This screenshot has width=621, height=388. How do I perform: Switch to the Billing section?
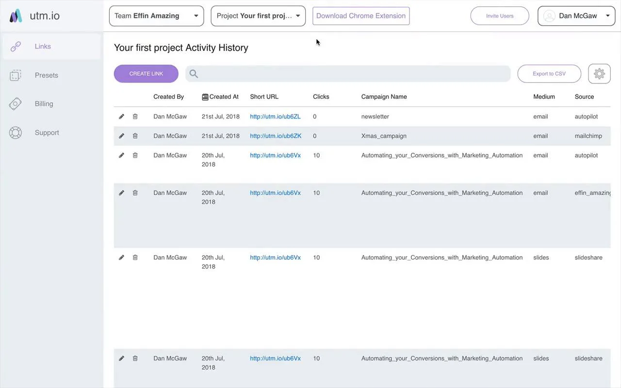click(x=44, y=103)
